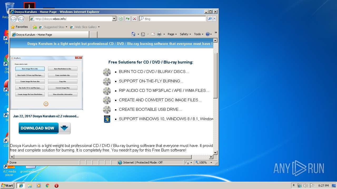Image resolution: width=337 pixels, height=189 pixels.
Task: Click the volume speaker tray icon
Action: pyautogui.click(x=306, y=186)
